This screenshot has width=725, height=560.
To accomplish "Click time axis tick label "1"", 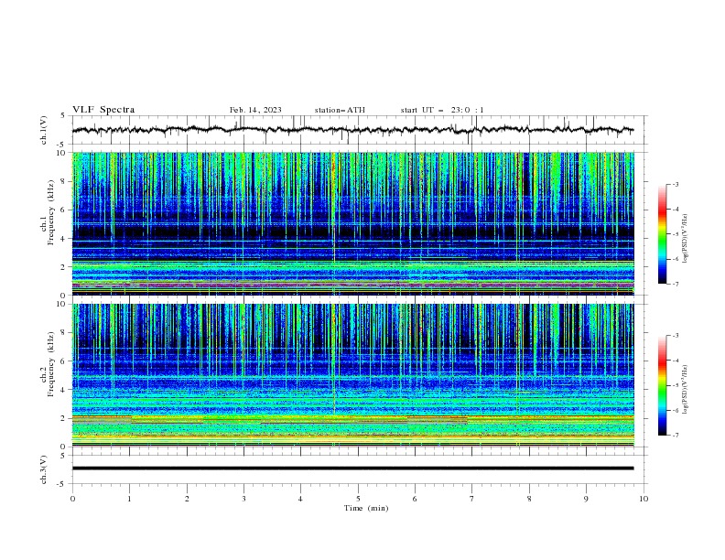I will pyautogui.click(x=129, y=499).
